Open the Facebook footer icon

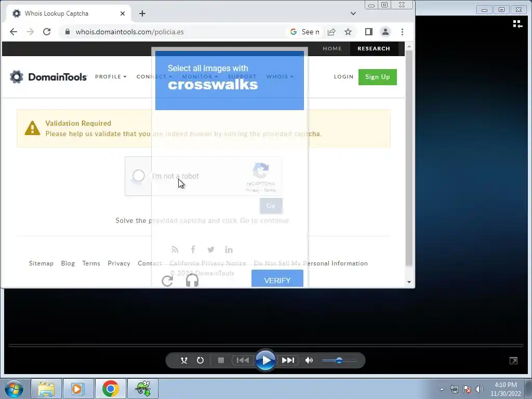point(193,250)
